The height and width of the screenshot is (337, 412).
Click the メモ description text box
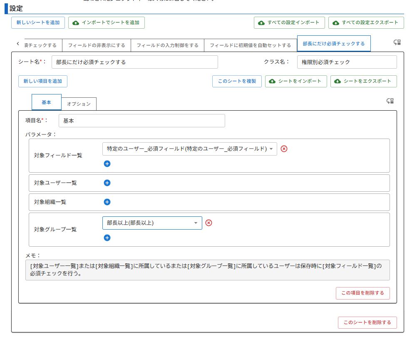208,270
